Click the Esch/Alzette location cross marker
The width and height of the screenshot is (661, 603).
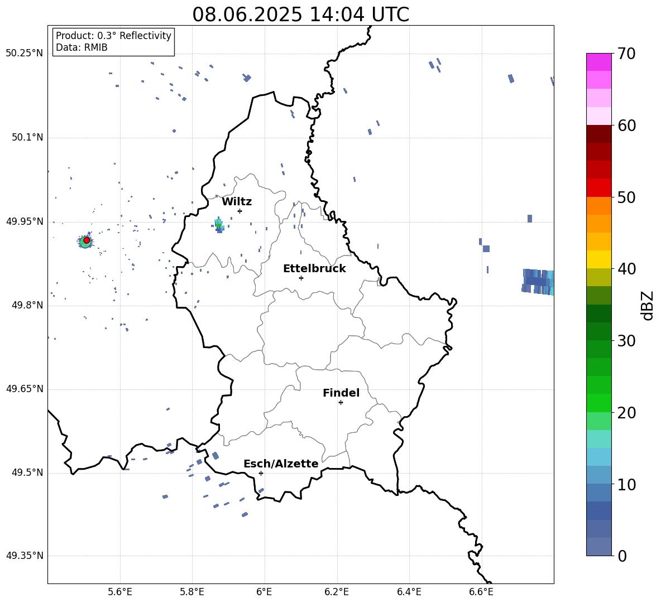pos(261,473)
